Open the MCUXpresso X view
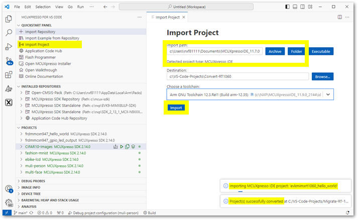 point(9,102)
